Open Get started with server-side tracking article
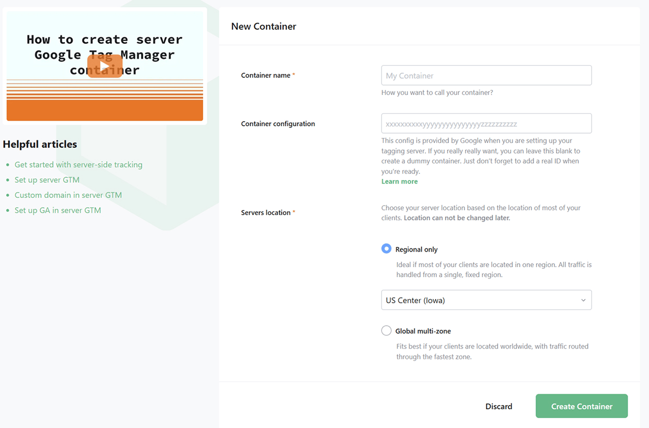The image size is (649, 428). [78, 164]
